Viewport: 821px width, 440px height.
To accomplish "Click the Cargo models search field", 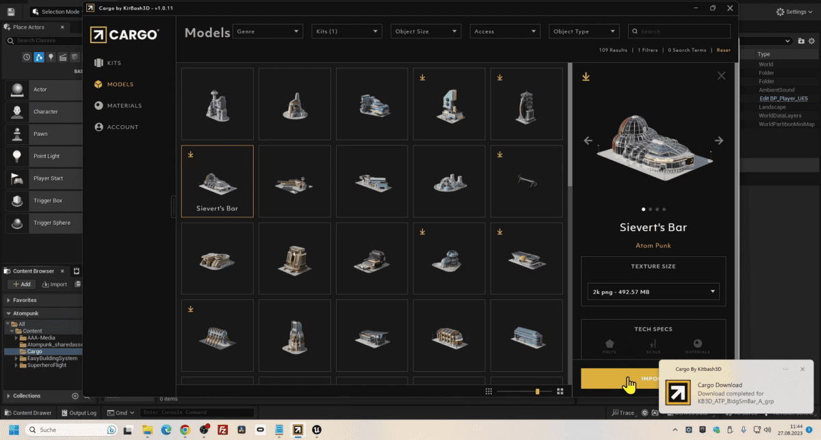I will tap(679, 31).
